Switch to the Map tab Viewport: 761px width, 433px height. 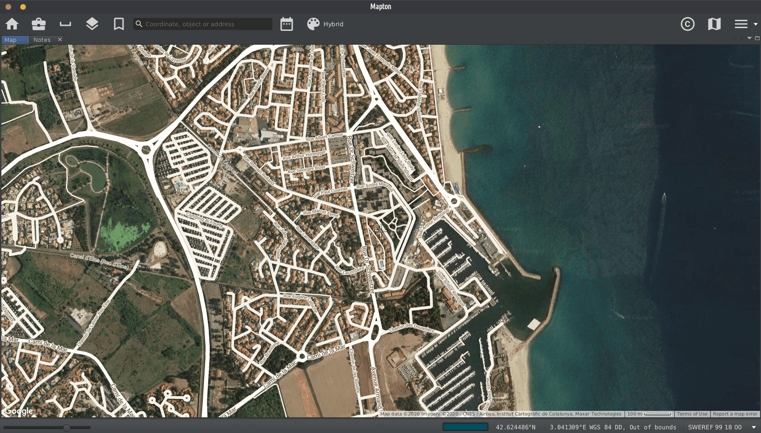11,40
